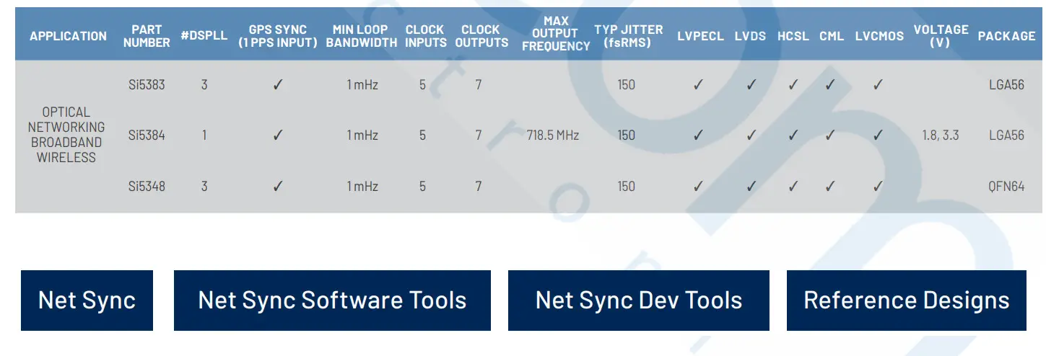Open the Reference Designs button
Viewport: 1046px width, 356px height.
coord(907,301)
